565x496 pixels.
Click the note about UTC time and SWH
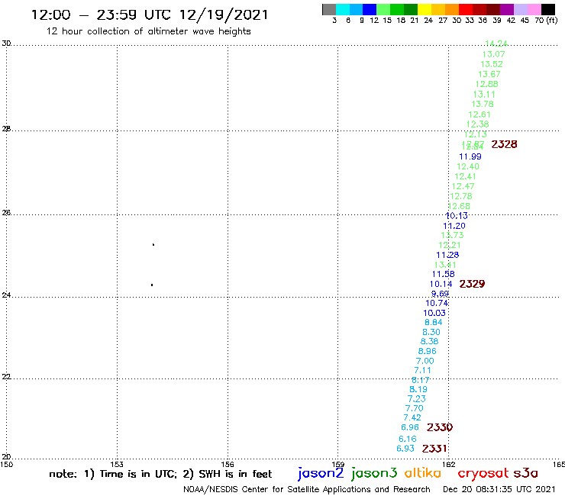[x=160, y=474]
